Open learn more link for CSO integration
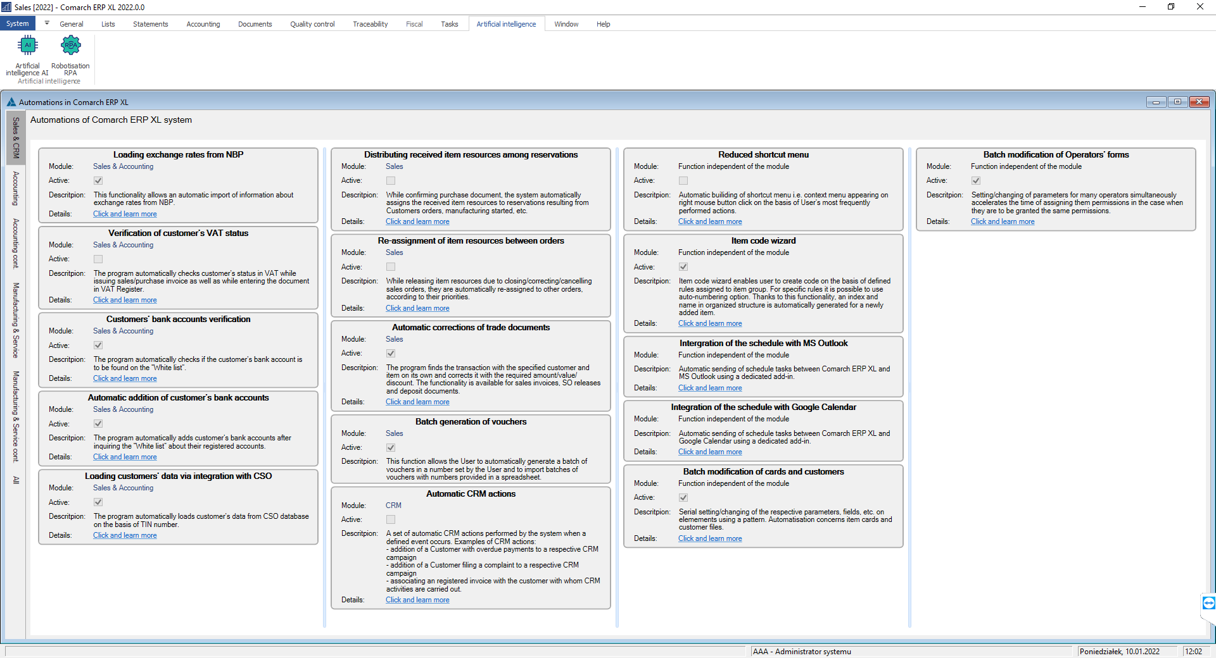 (x=125, y=535)
